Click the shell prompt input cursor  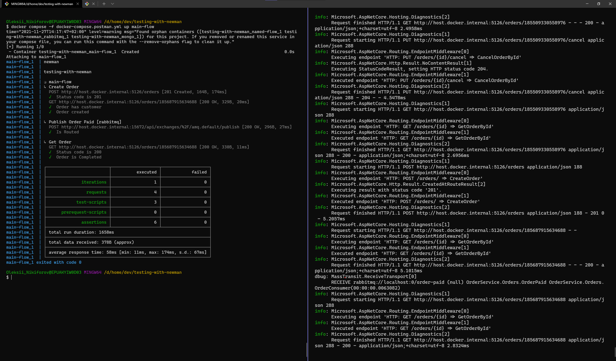(11, 277)
